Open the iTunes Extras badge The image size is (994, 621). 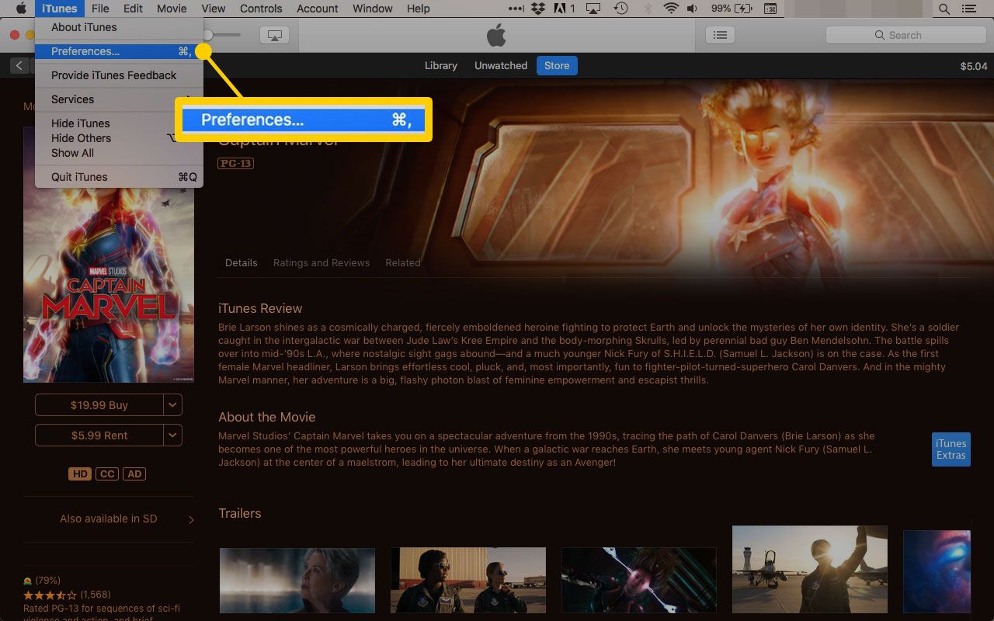[951, 449]
